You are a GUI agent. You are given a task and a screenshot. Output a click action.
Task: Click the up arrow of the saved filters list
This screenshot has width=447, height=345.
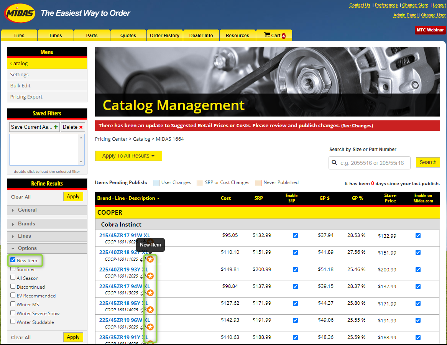(x=81, y=138)
